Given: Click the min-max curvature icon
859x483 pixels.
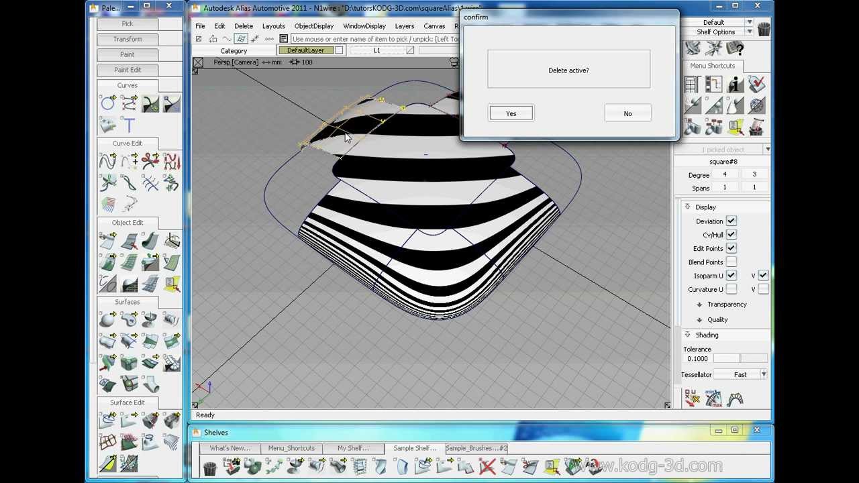Looking at the screenshot, I should [x=713, y=399].
